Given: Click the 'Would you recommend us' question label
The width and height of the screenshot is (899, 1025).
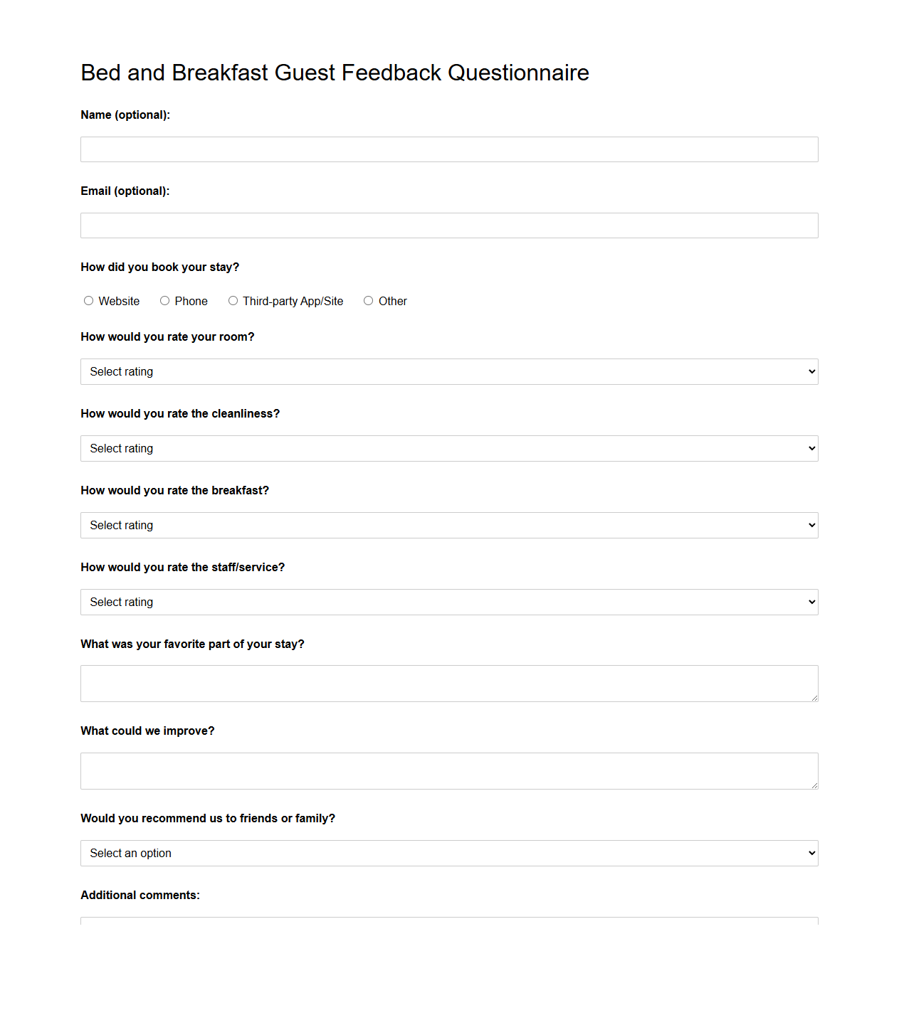Looking at the screenshot, I should coord(207,818).
